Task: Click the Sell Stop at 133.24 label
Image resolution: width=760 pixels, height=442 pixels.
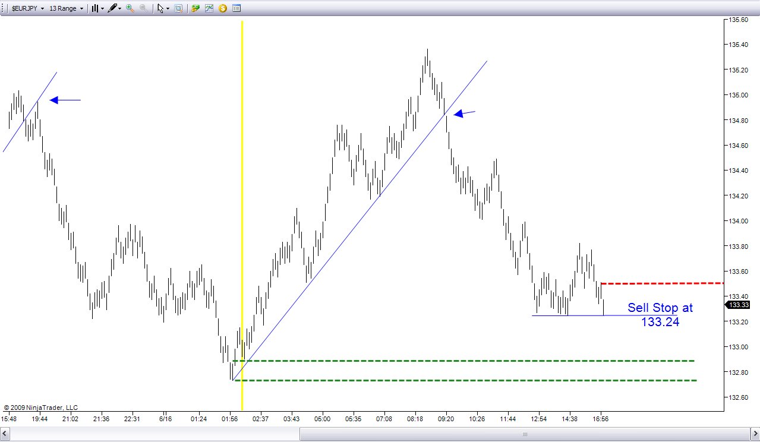Action: [660, 315]
